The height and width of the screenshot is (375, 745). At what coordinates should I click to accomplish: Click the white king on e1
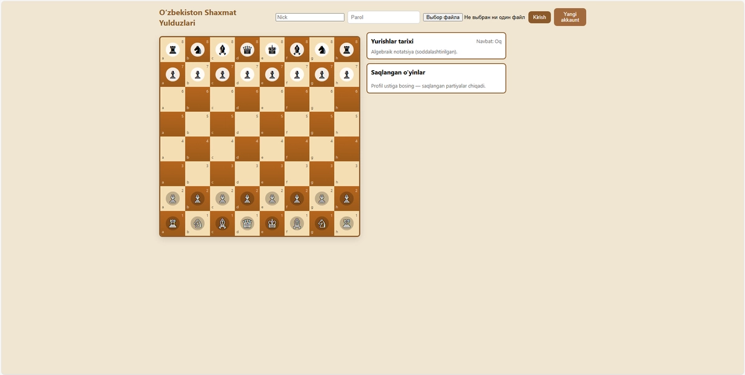[x=272, y=223]
